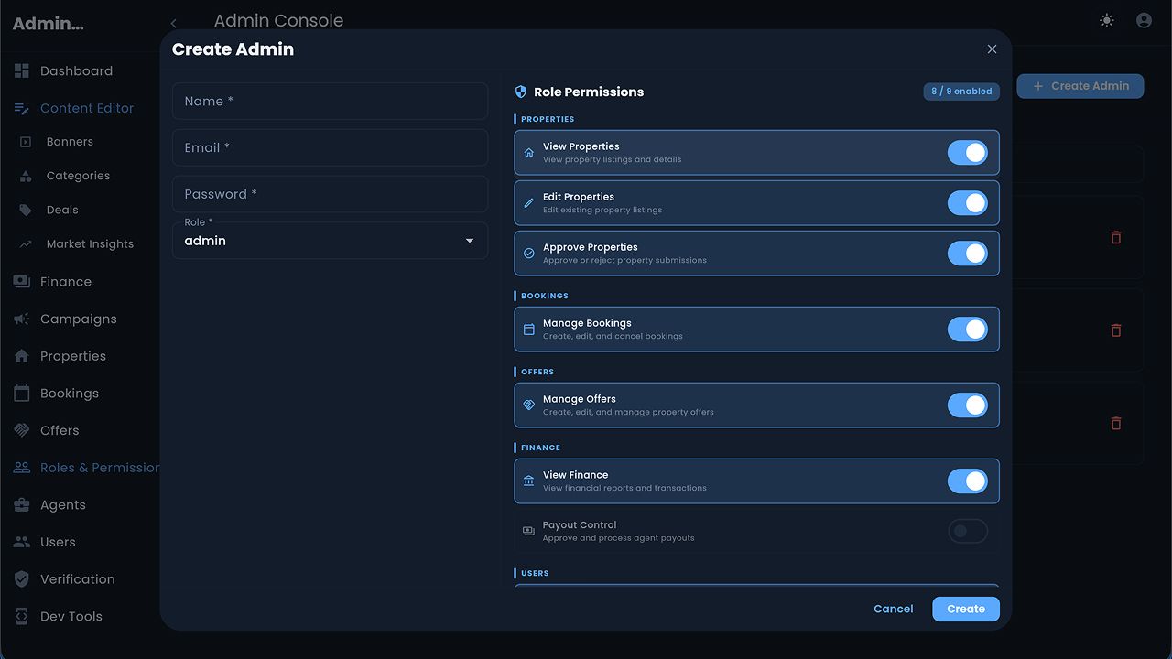Click the light/dark theme sun icon
Image resolution: width=1172 pixels, height=659 pixels.
1107,20
